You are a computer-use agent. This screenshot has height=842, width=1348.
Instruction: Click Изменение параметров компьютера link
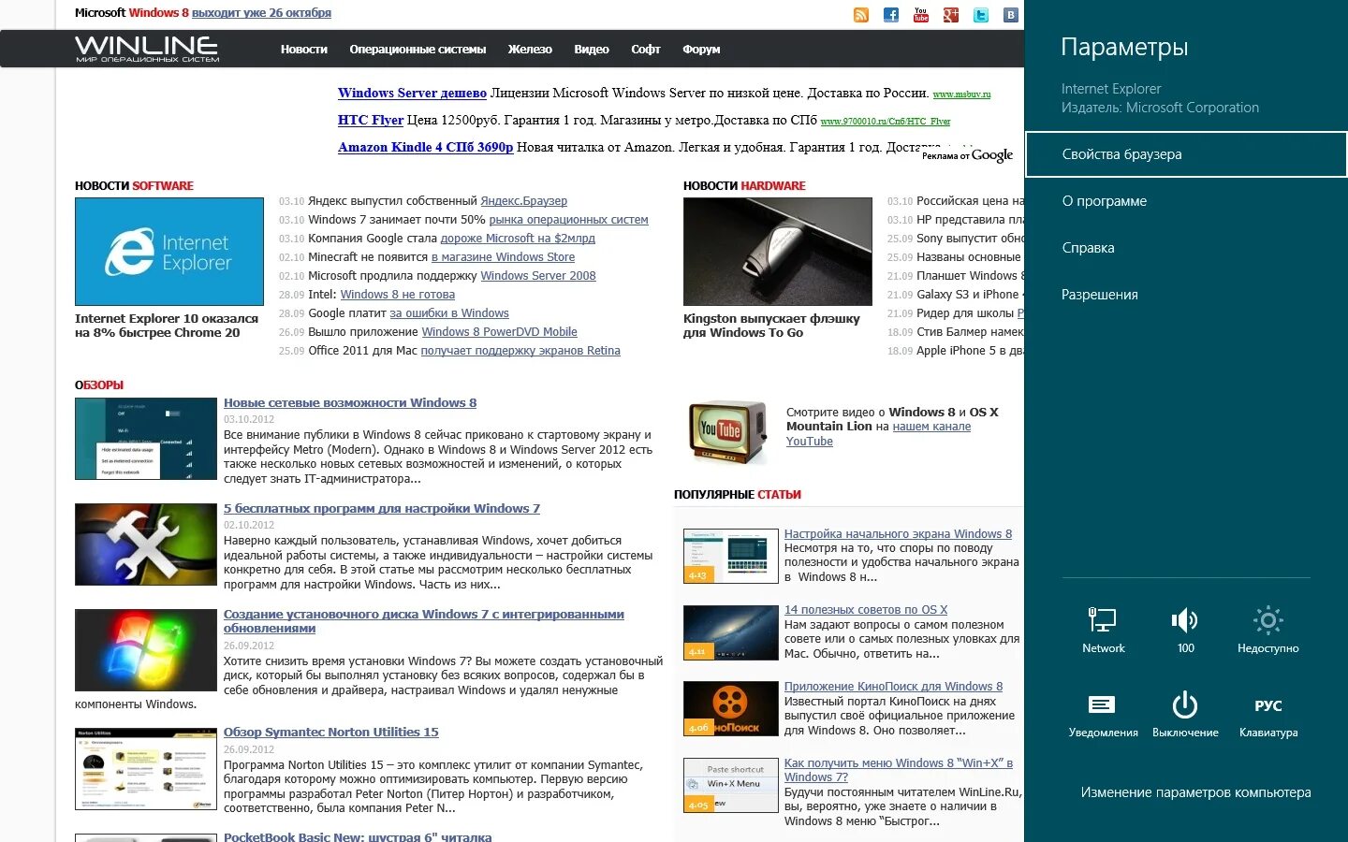point(1195,792)
